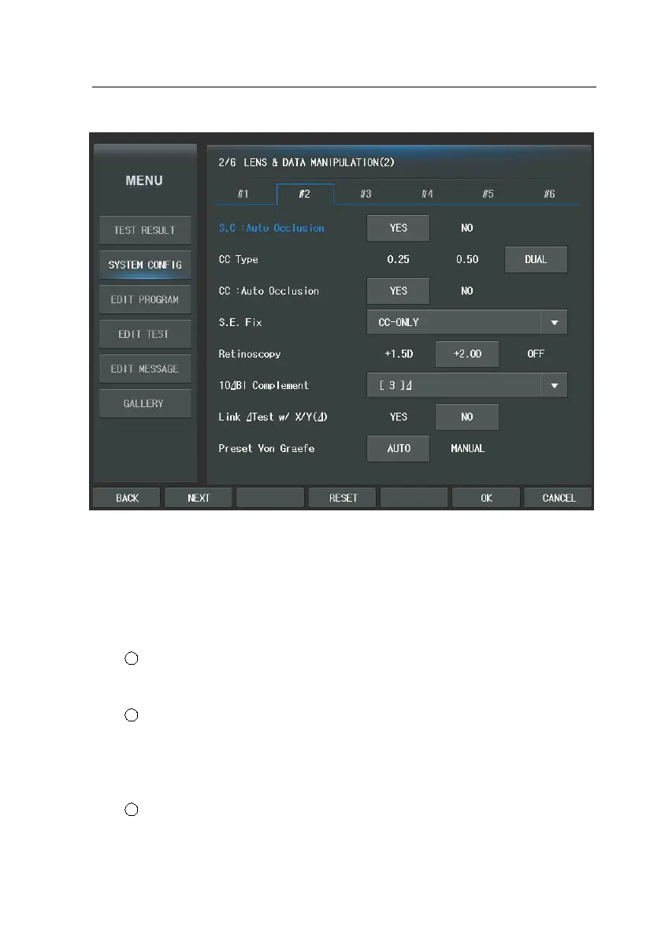
Task: Choose OFF for Retinoscopy
Action: pyautogui.click(x=536, y=354)
